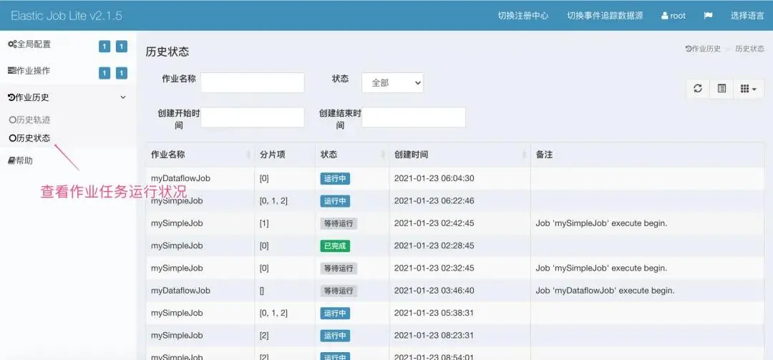The image size is (773, 360).
Task: Click 历史状态 breadcrumb item
Action: [750, 49]
